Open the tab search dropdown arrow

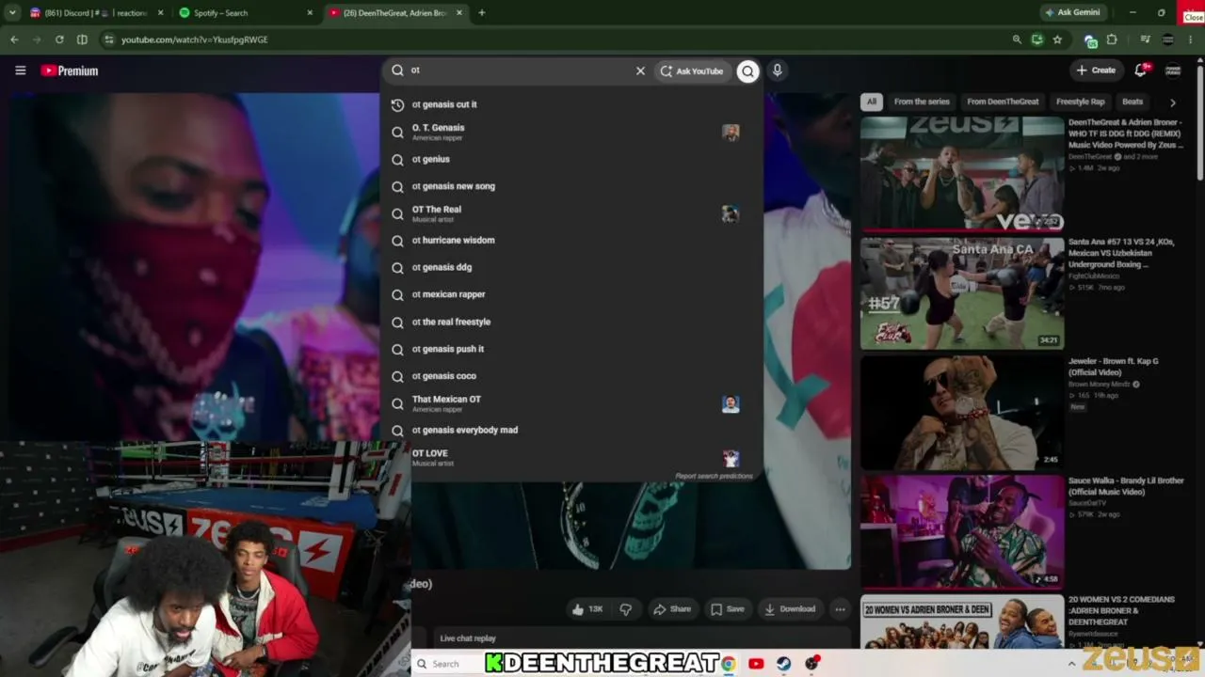[x=12, y=12]
